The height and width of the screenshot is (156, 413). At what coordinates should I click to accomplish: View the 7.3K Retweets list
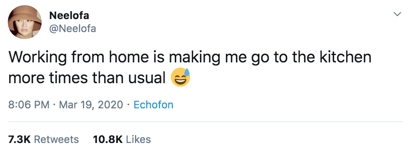coord(44,139)
